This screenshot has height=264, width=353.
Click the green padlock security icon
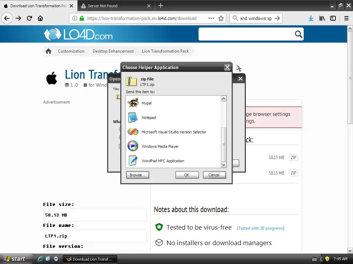coord(82,19)
